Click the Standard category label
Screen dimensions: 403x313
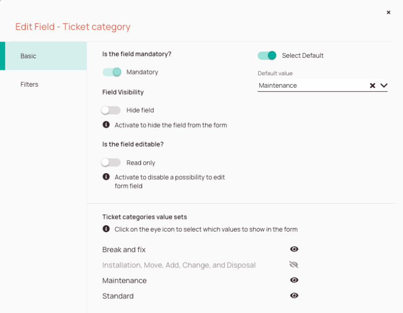click(118, 296)
